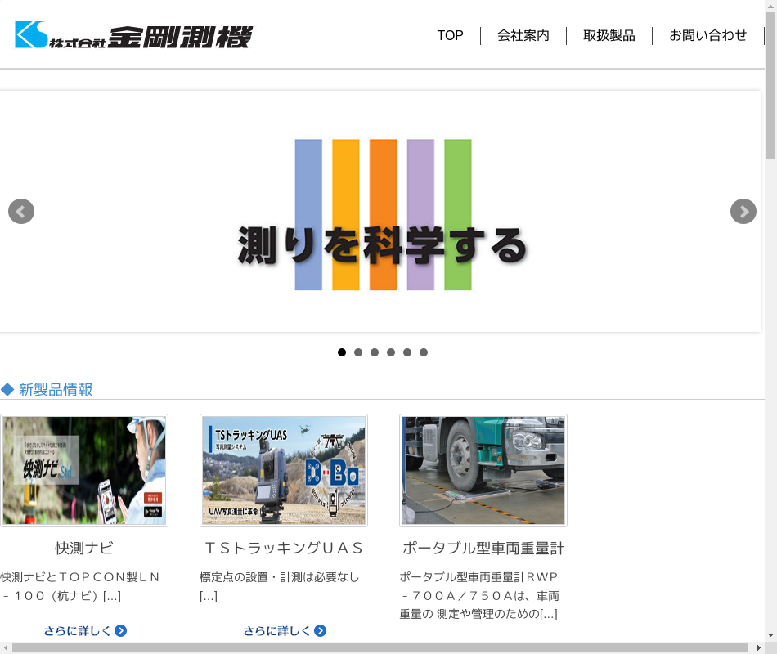View the ポータブル型車両重量計 truck image

point(483,470)
